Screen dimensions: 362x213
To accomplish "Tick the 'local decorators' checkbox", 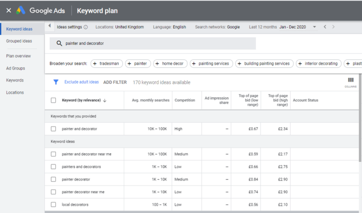I will (x=54, y=204).
